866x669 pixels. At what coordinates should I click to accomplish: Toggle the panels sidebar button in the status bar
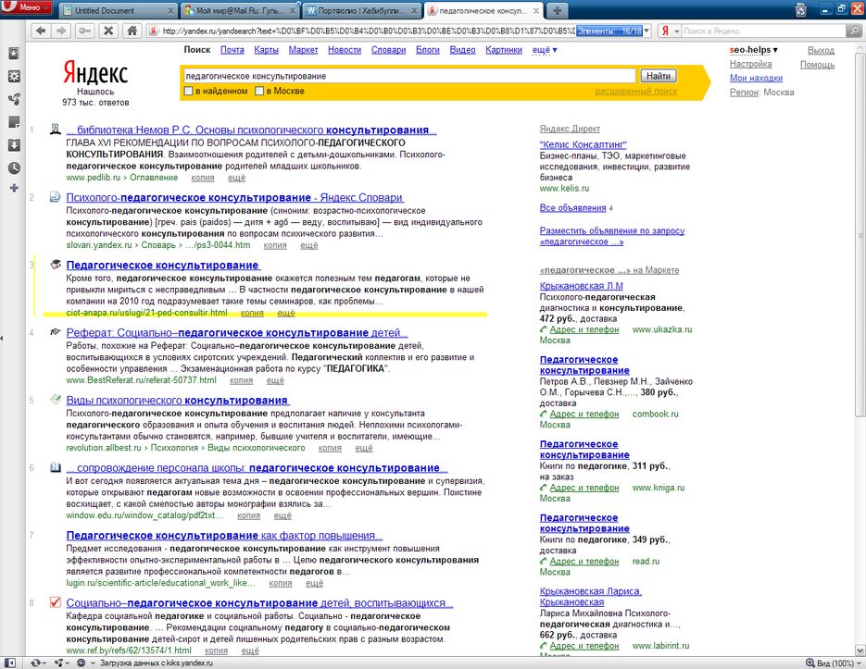[x=10, y=663]
